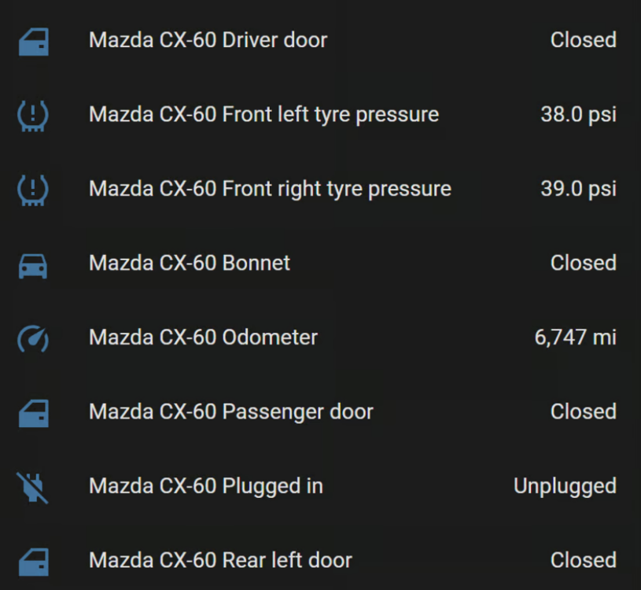The height and width of the screenshot is (590, 641).
Task: Open Mazda CX-60 Plugged in entity
Action: (205, 486)
